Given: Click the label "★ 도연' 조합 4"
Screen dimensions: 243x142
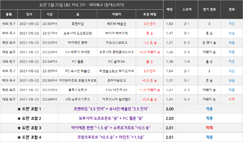Looking at the screenshot, I should [x=29, y=137].
